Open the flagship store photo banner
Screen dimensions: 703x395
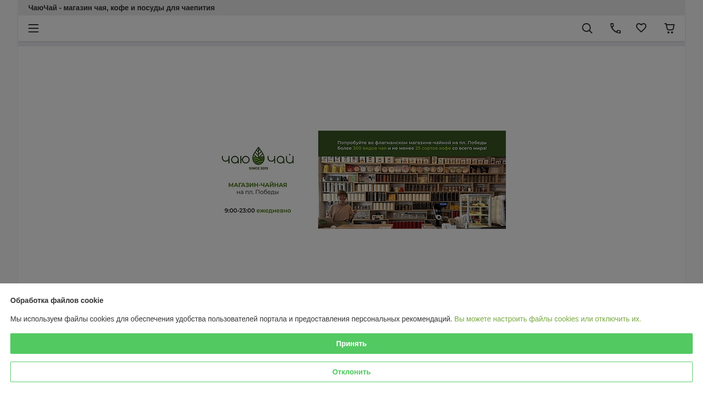click(412, 179)
